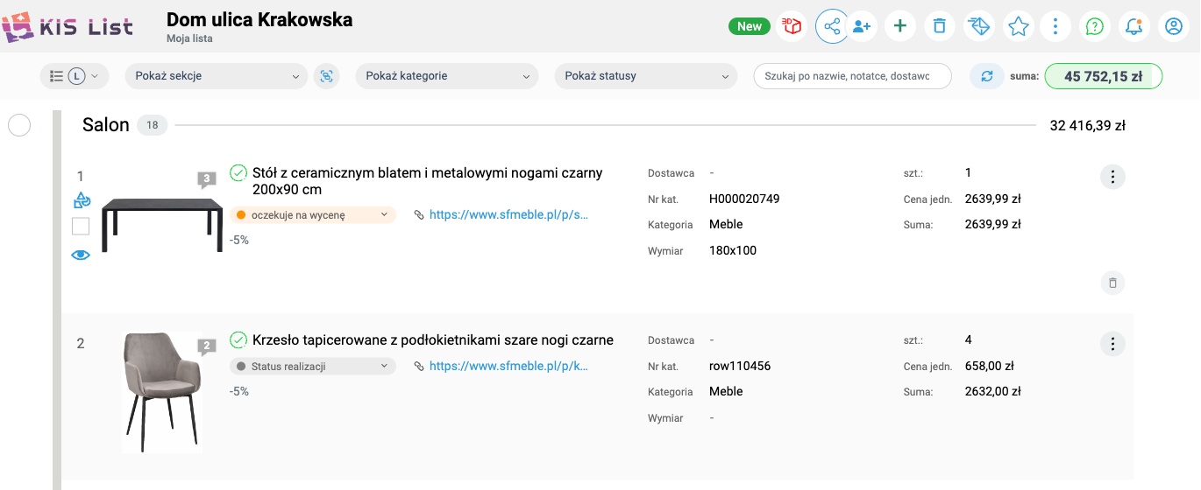This screenshot has height=490, width=1201.
Task: Open the 'oczekuje na wycenę' status dropdown
Action: [313, 214]
